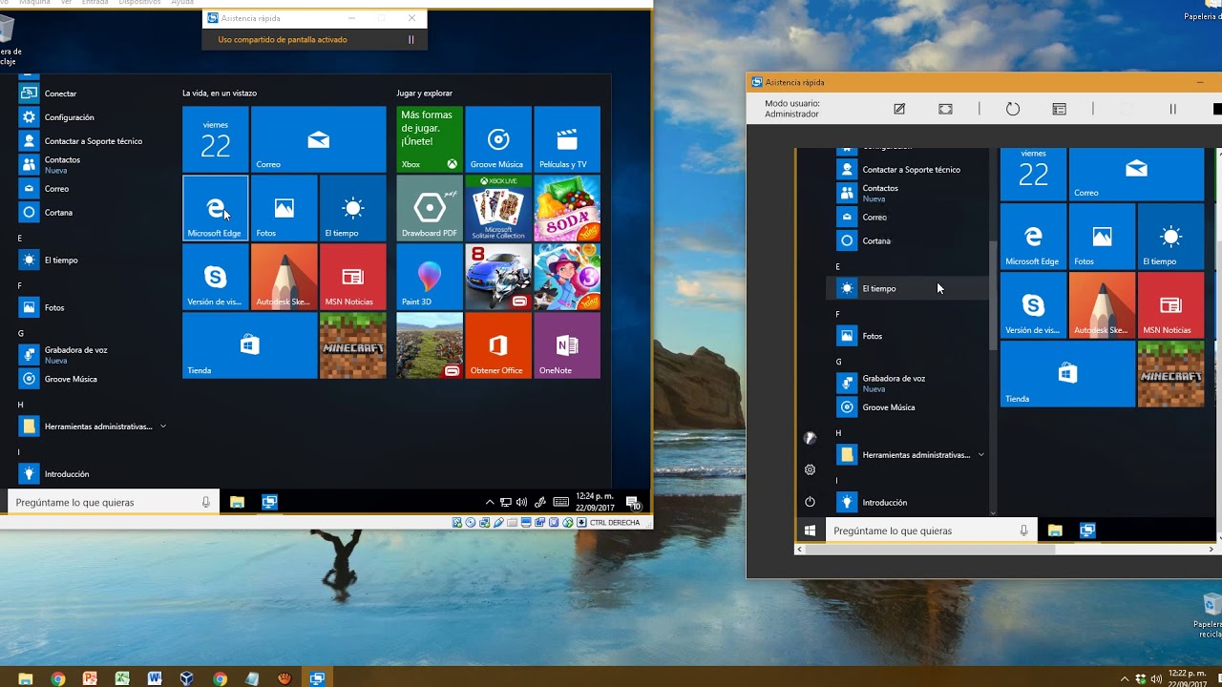Open the Xbox 'Más formas de jugar' tile
1222x687 pixels.
click(429, 139)
